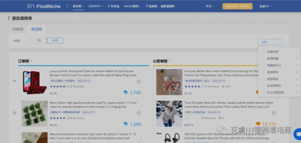
Task: Set time range to 7天
Action: (x=39, y=41)
